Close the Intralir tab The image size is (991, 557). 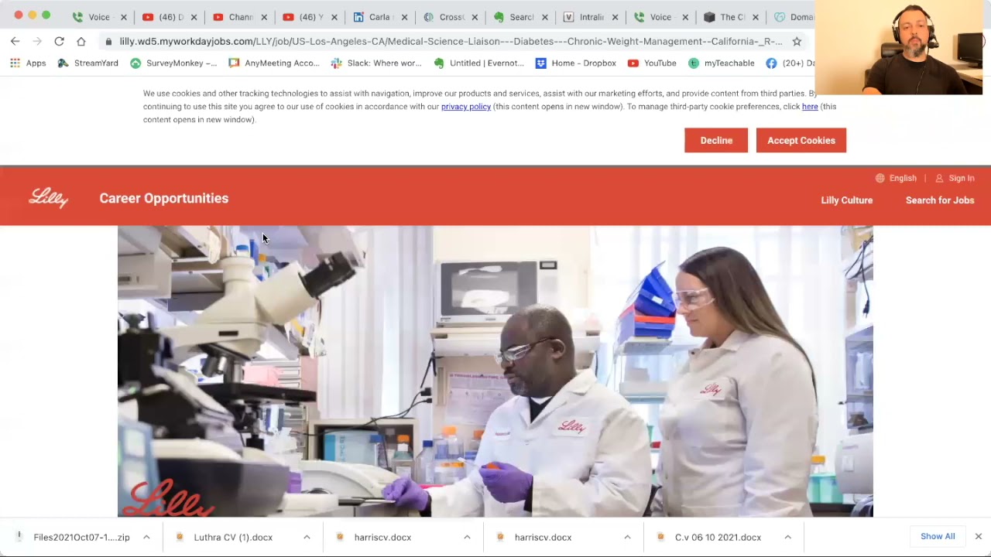pos(615,17)
